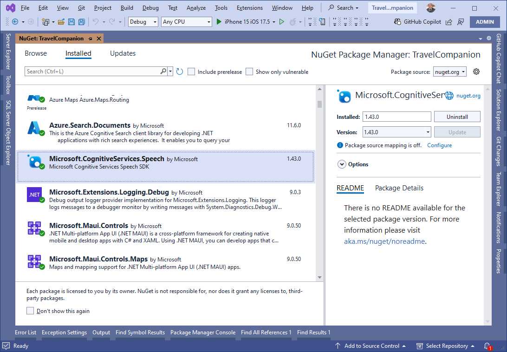The width and height of the screenshot is (507, 352).
Task: Click the New Project toolbar icon
Action: point(45,22)
